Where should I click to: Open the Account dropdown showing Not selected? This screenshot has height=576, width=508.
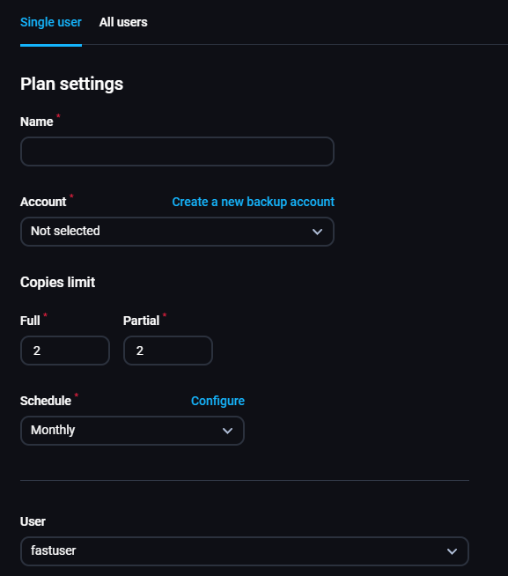coord(177,232)
